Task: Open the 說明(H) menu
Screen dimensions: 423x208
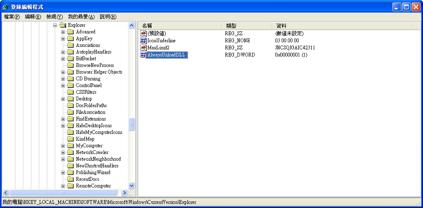Action: [x=108, y=17]
